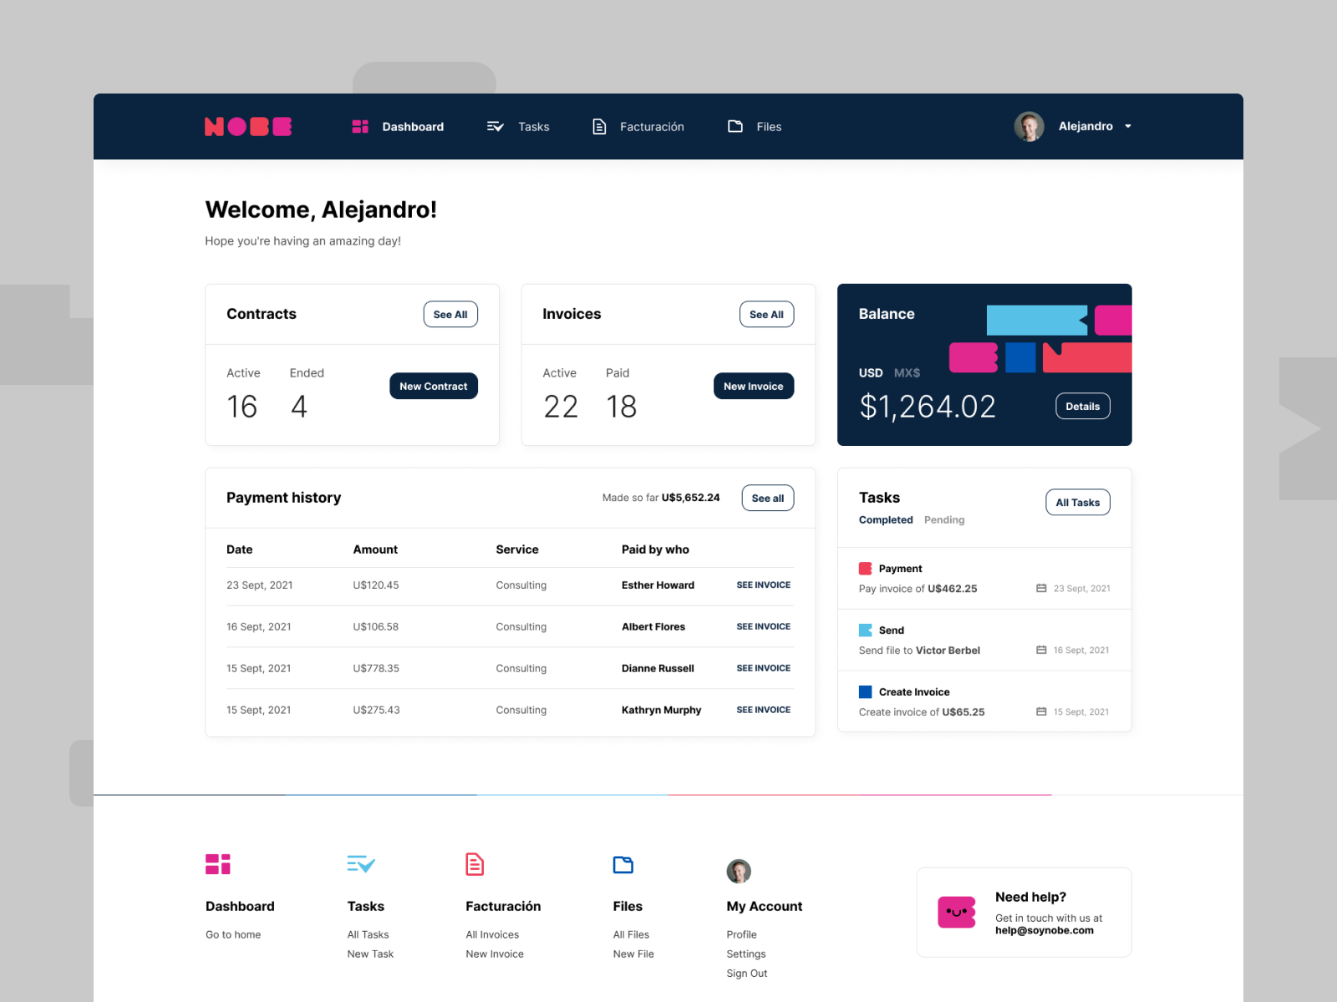Image resolution: width=1337 pixels, height=1002 pixels.
Task: Click the calendar icon next to 23 Sept, 2021
Action: (1040, 588)
